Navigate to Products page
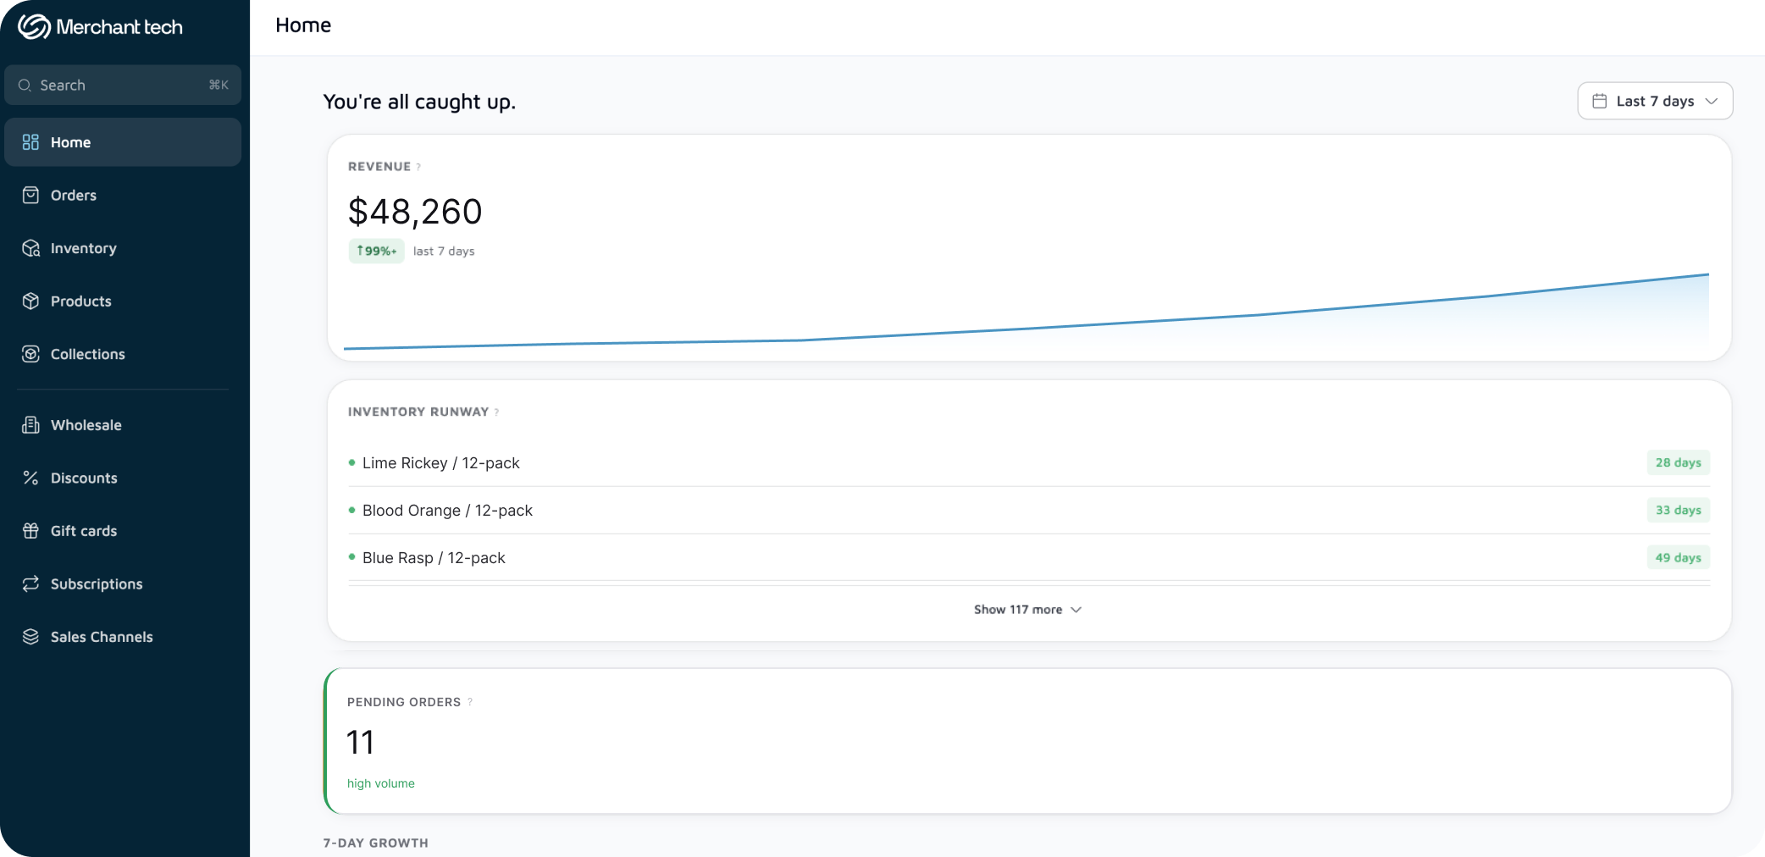This screenshot has height=857, width=1765. 123,301
